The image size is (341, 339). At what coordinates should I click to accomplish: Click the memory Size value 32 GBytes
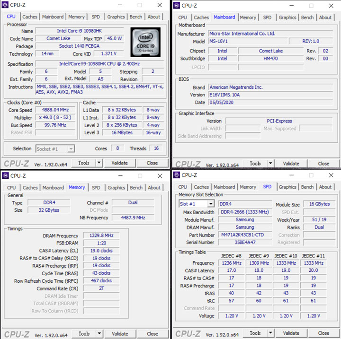coord(49,210)
